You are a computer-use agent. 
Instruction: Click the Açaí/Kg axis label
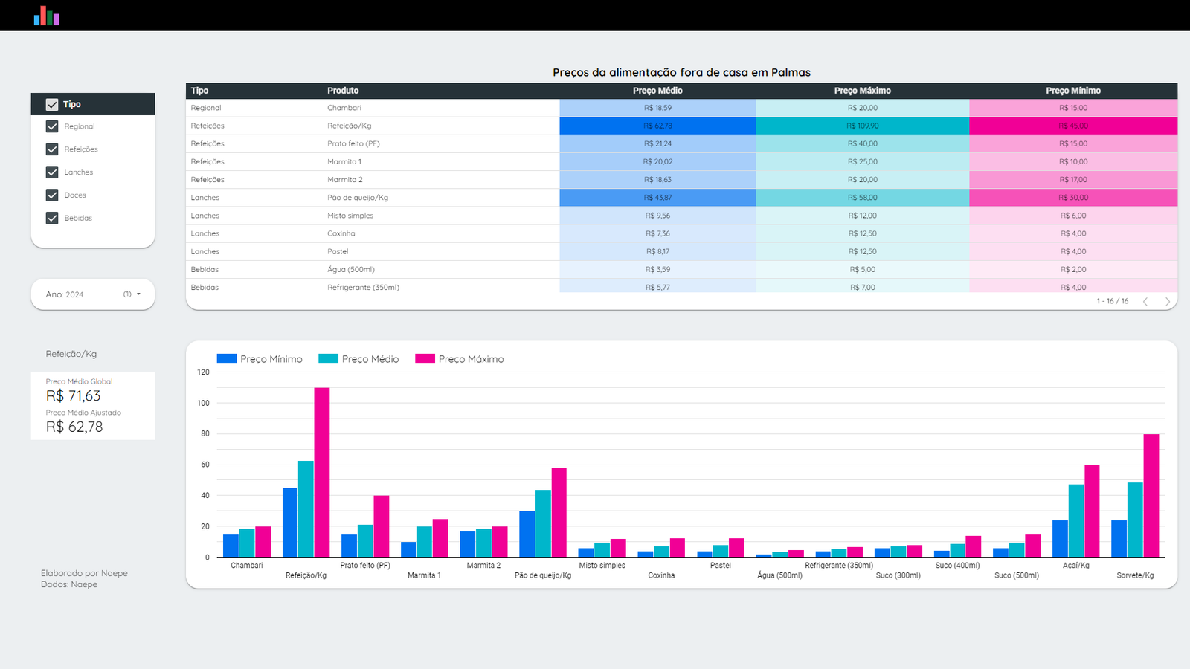[x=1076, y=566]
